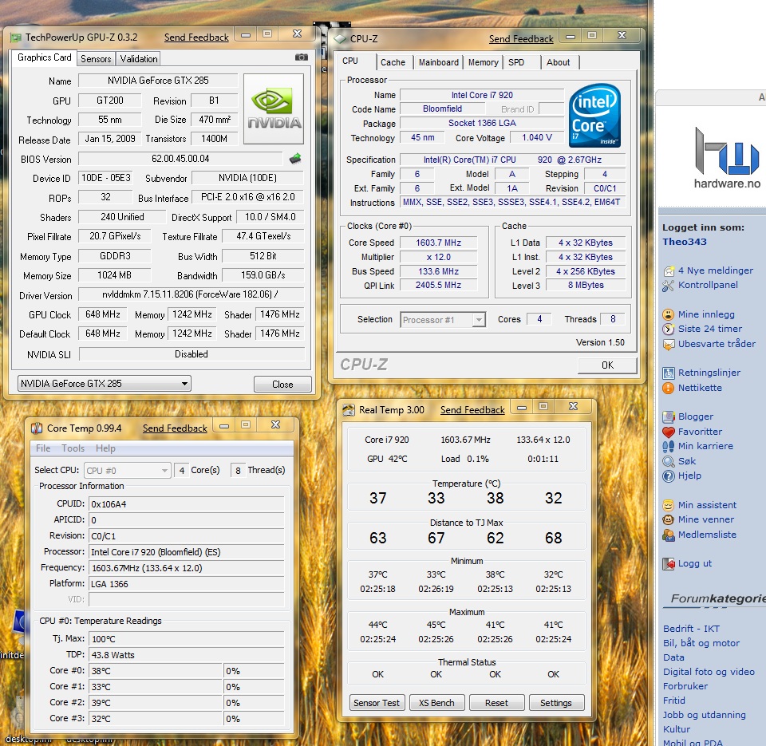Image resolution: width=766 pixels, height=746 pixels.
Task: Open the Help menu in Core Temp
Action: tap(105, 448)
